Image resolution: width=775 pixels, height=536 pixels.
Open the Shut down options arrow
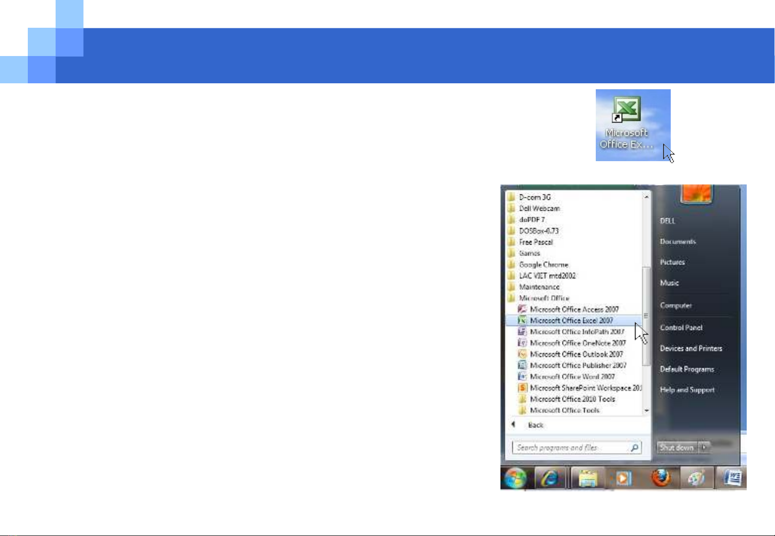[x=704, y=447]
